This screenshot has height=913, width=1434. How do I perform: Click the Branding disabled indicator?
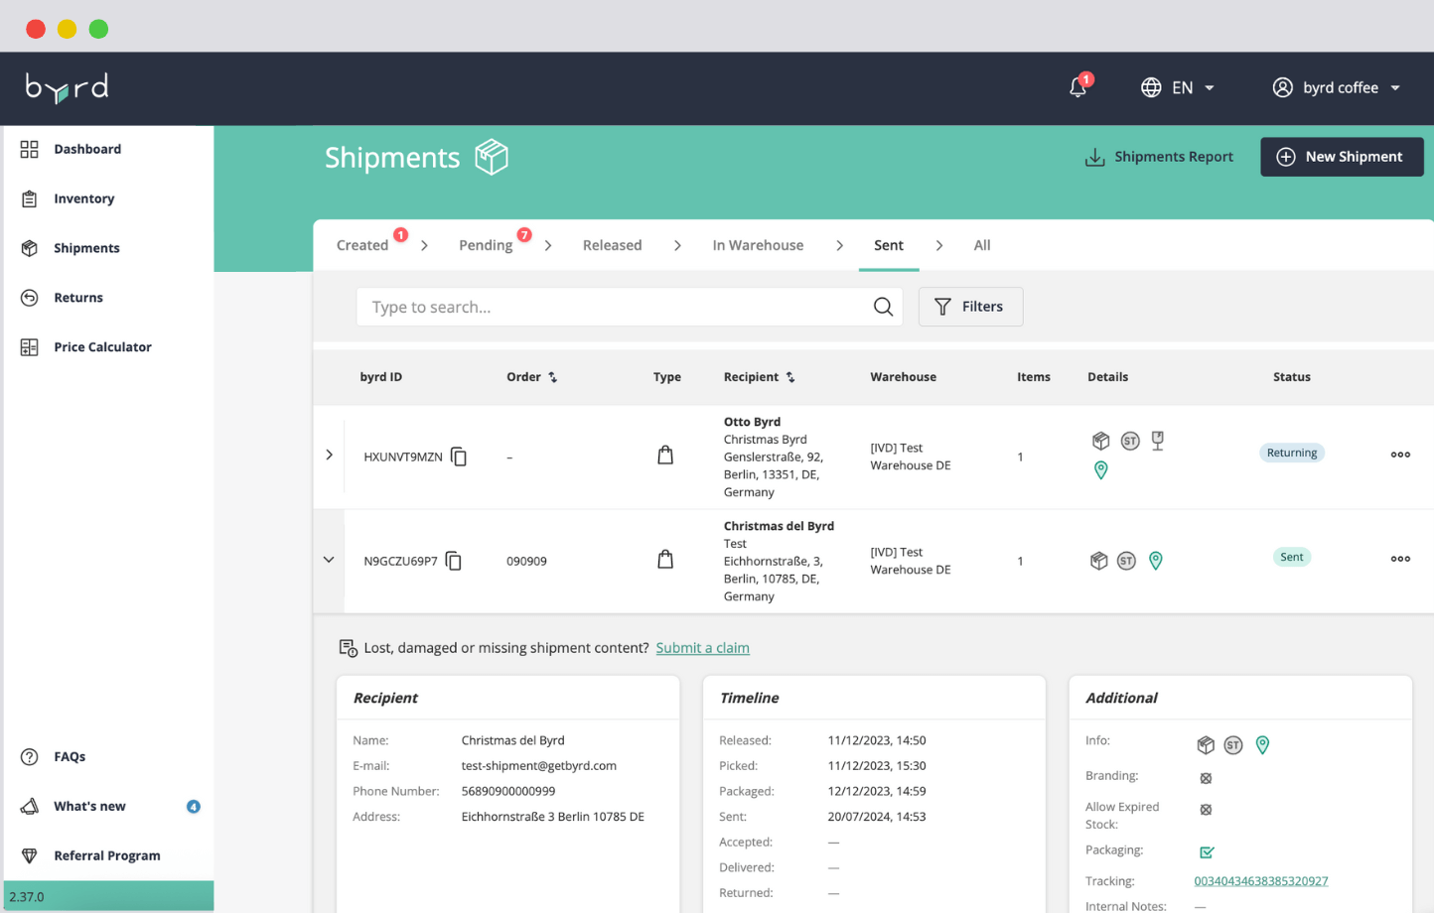click(x=1206, y=778)
